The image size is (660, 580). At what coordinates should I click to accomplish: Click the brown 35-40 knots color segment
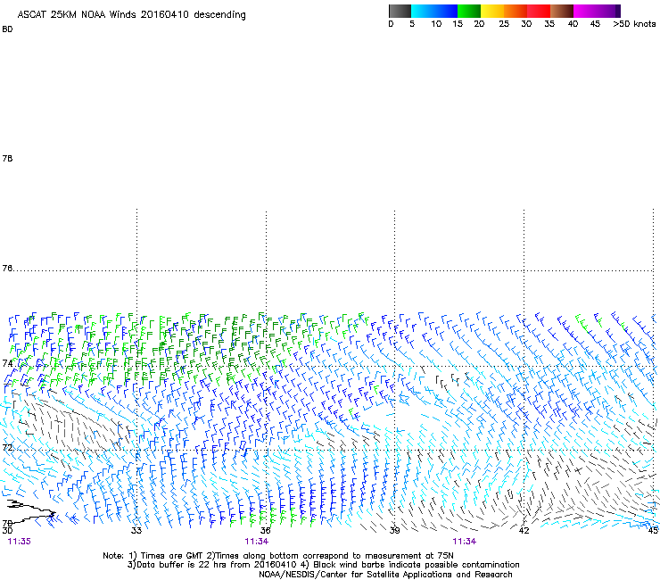click(562, 12)
